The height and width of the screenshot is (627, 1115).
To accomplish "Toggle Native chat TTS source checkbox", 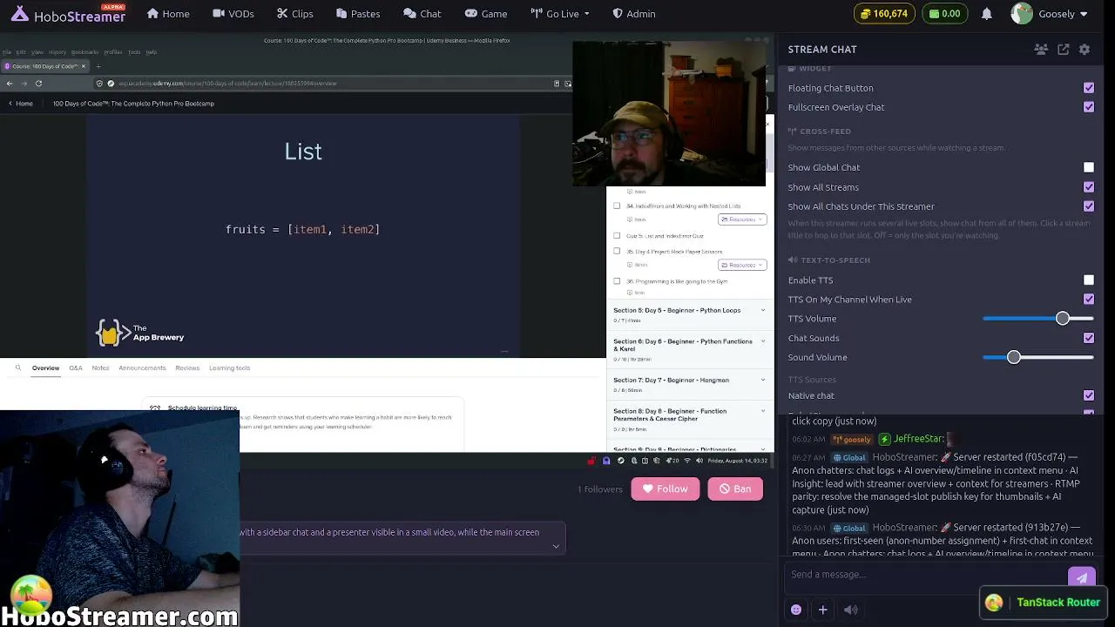I will click(x=1089, y=396).
